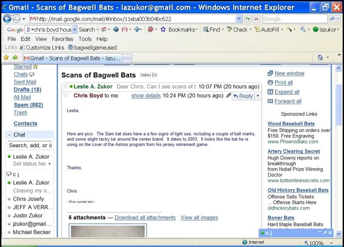
Task: Click the Reply button
Action: 243,96
